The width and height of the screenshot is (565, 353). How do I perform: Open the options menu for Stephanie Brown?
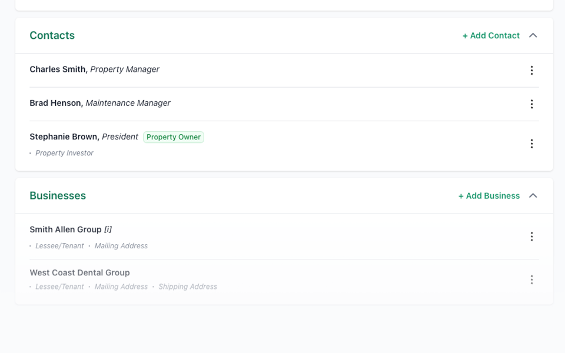(531, 144)
